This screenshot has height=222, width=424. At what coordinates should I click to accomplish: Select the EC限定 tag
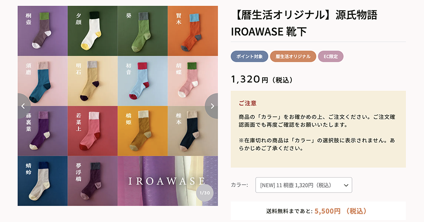pyautogui.click(x=331, y=57)
